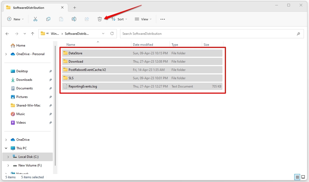Image resolution: width=309 pixels, height=182 pixels.
Task: Click the Win... breadcrumb segment
Action: tap(55, 34)
